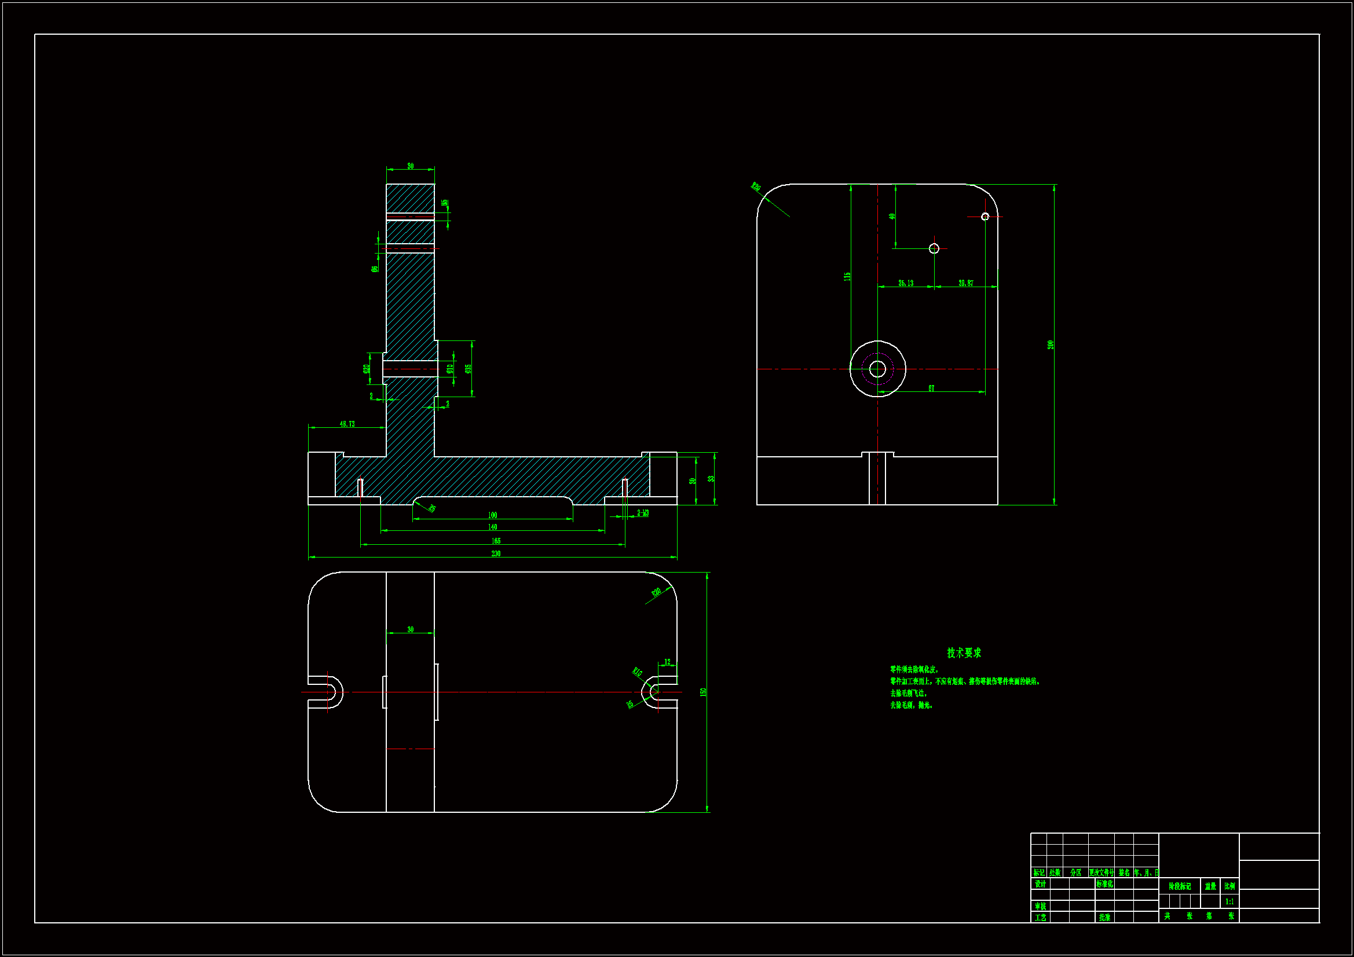
Task: Click the 审核 label in the title block
Action: [x=1040, y=906]
